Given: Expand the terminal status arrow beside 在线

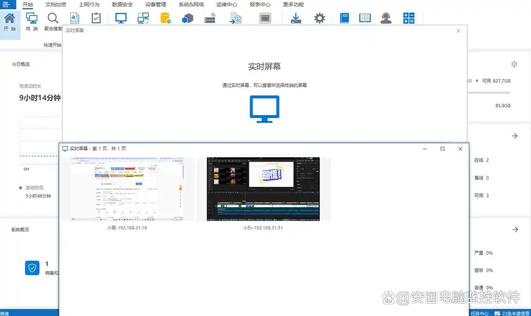Looking at the screenshot, I should point(515,136).
